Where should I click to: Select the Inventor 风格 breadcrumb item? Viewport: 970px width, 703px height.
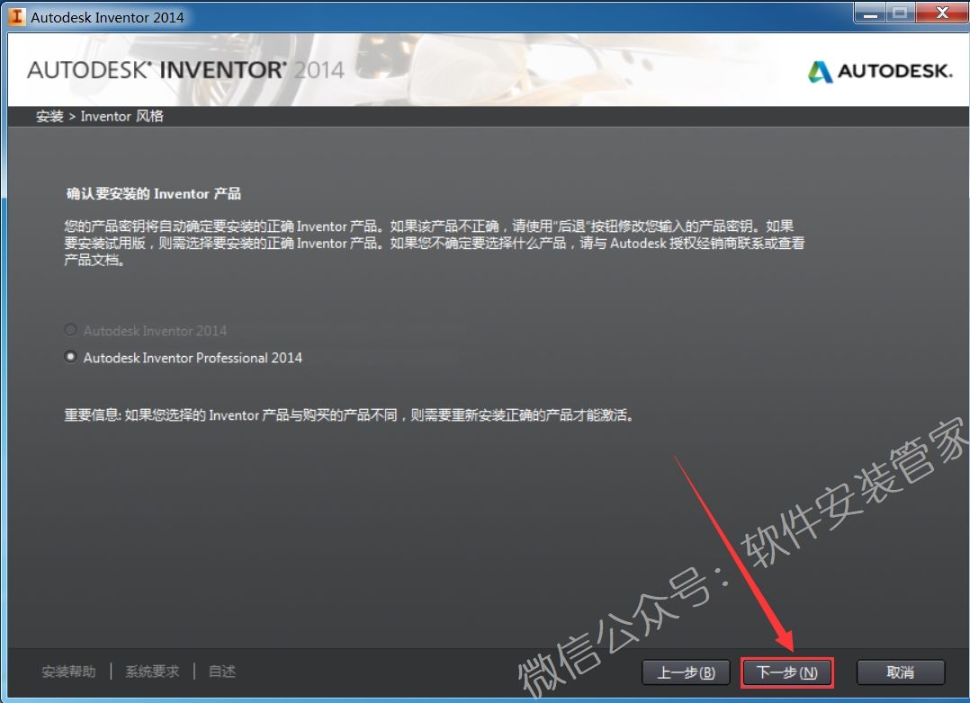[122, 116]
